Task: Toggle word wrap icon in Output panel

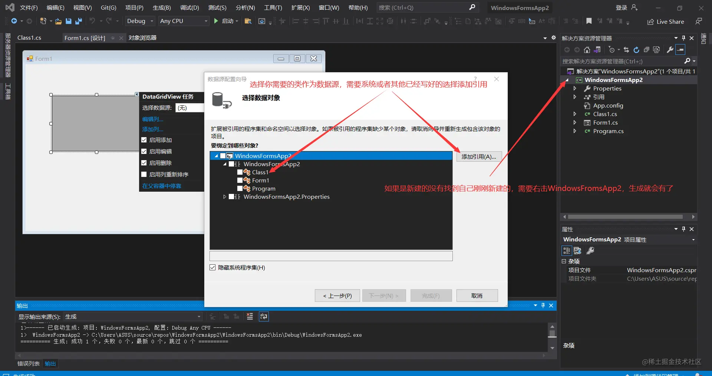Action: [x=264, y=316]
